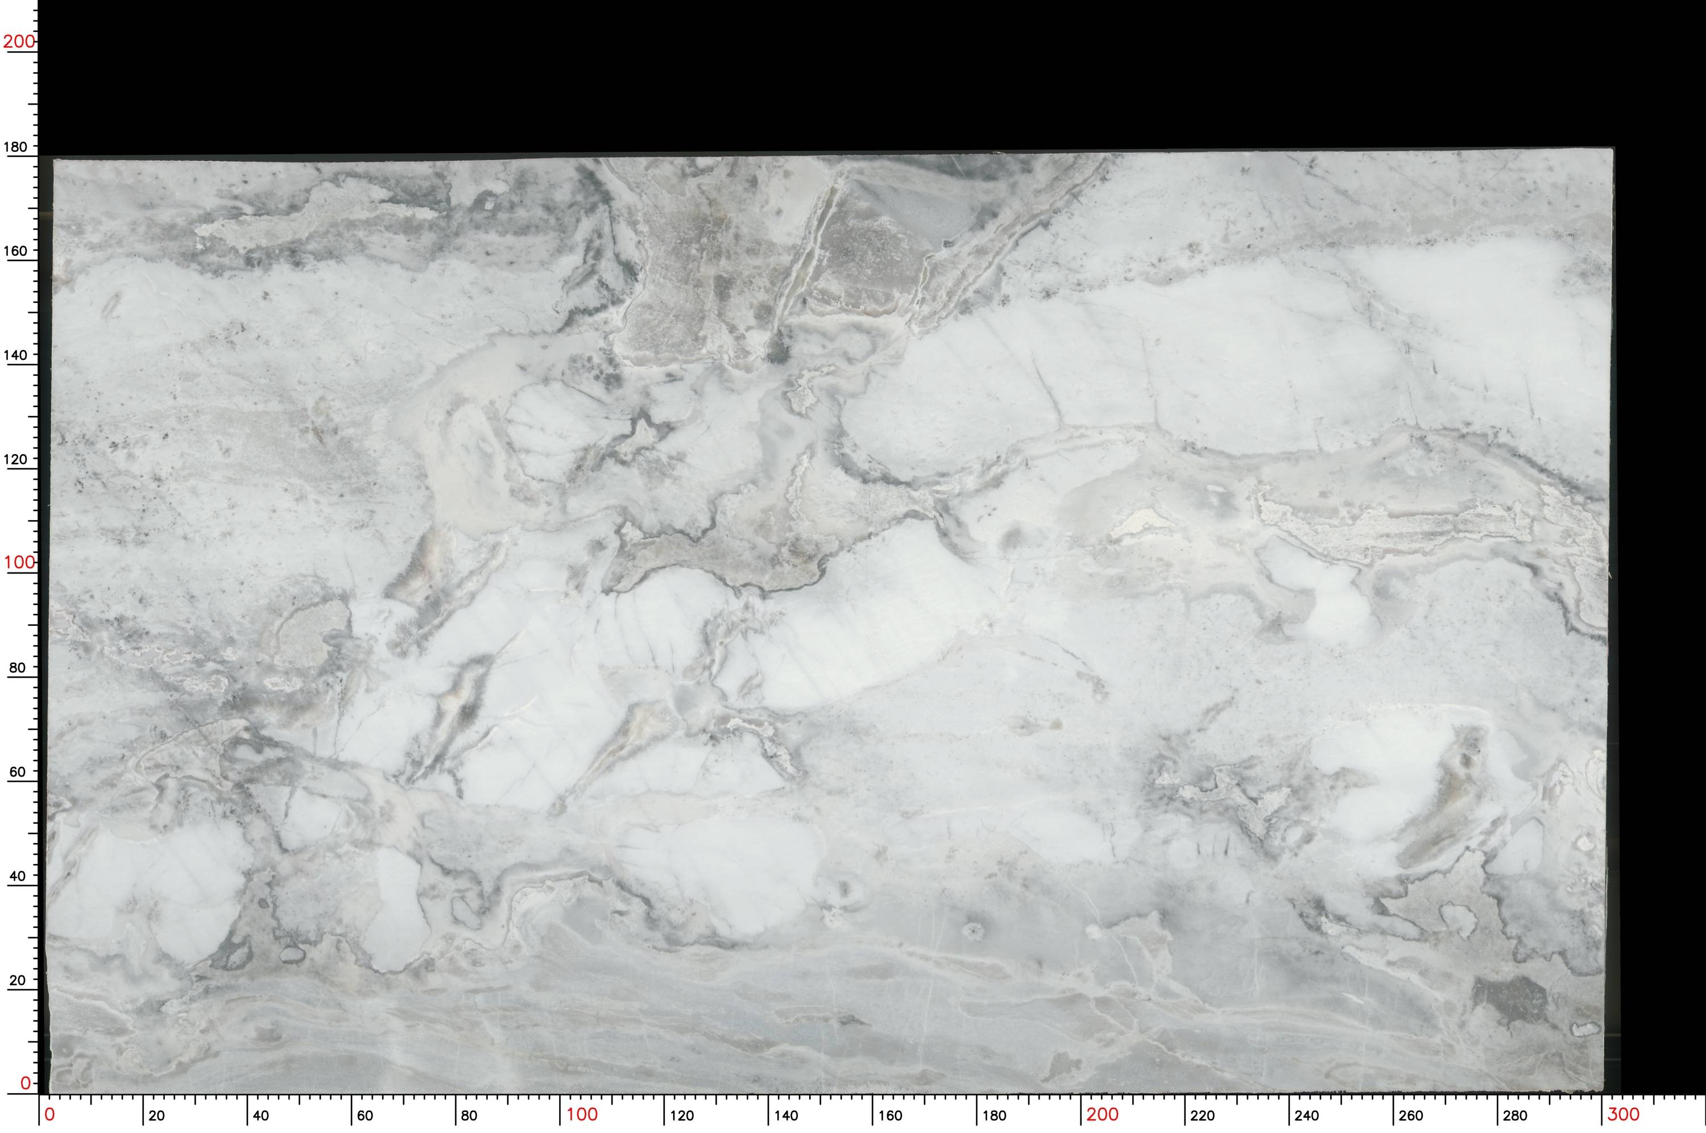The image size is (1706, 1133).
Task: Click the 140 label on vertical ruler
Action: (15, 355)
